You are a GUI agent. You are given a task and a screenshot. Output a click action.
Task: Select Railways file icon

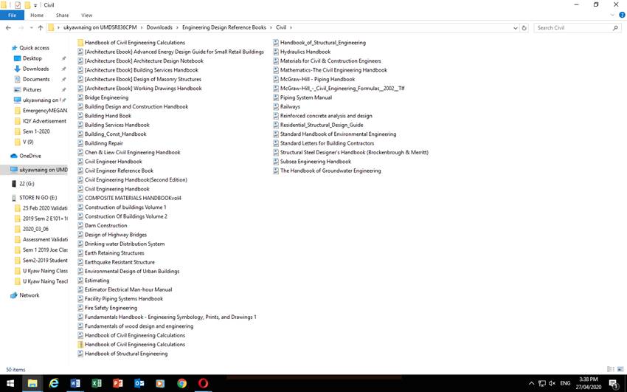(276, 107)
